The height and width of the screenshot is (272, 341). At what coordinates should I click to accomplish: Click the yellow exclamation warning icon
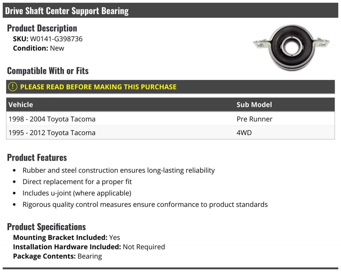coord(13,87)
